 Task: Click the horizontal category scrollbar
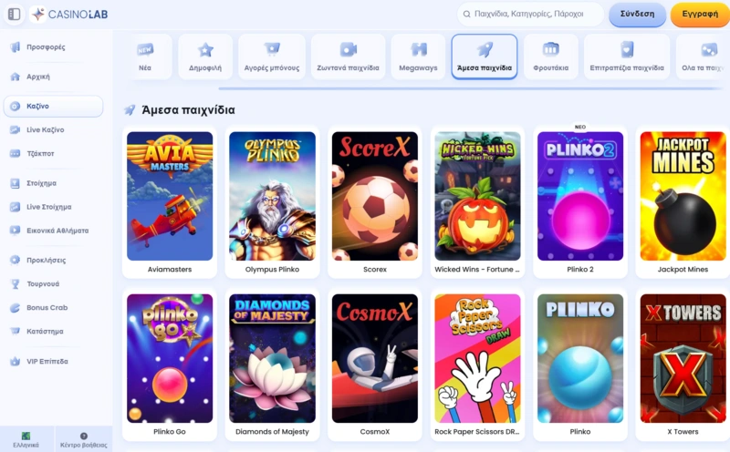470,87
